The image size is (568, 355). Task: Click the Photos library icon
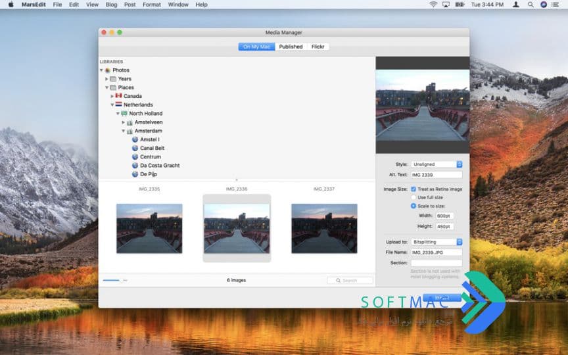click(108, 70)
